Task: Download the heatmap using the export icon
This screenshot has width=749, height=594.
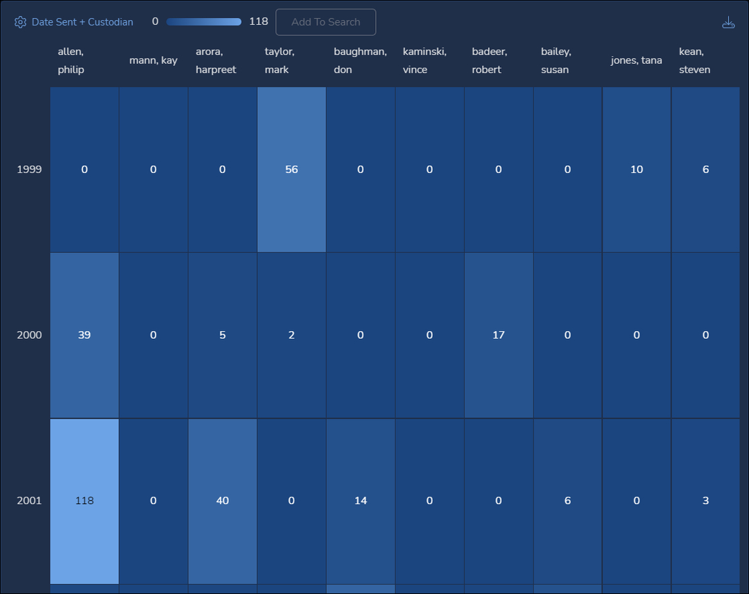Action: pyautogui.click(x=729, y=21)
